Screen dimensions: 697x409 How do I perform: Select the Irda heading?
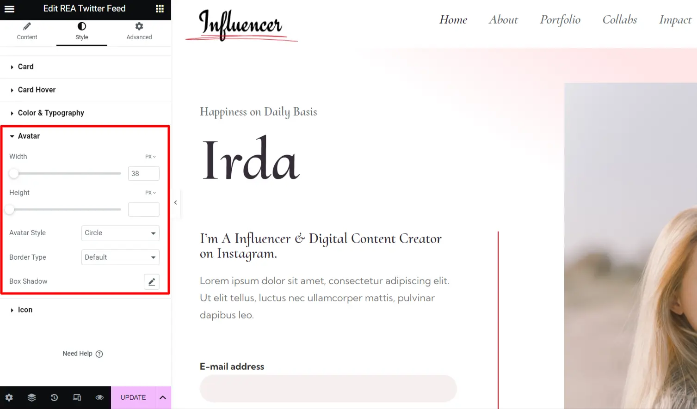pos(251,159)
